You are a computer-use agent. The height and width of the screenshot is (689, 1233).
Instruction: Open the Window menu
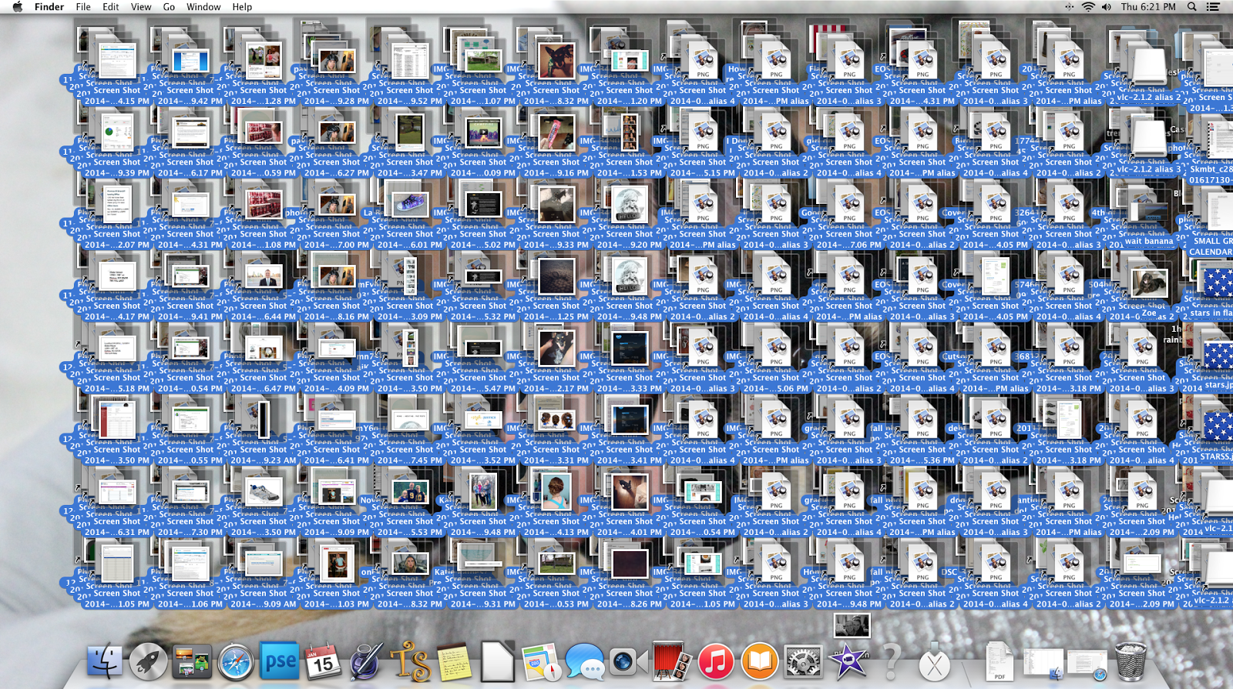203,7
